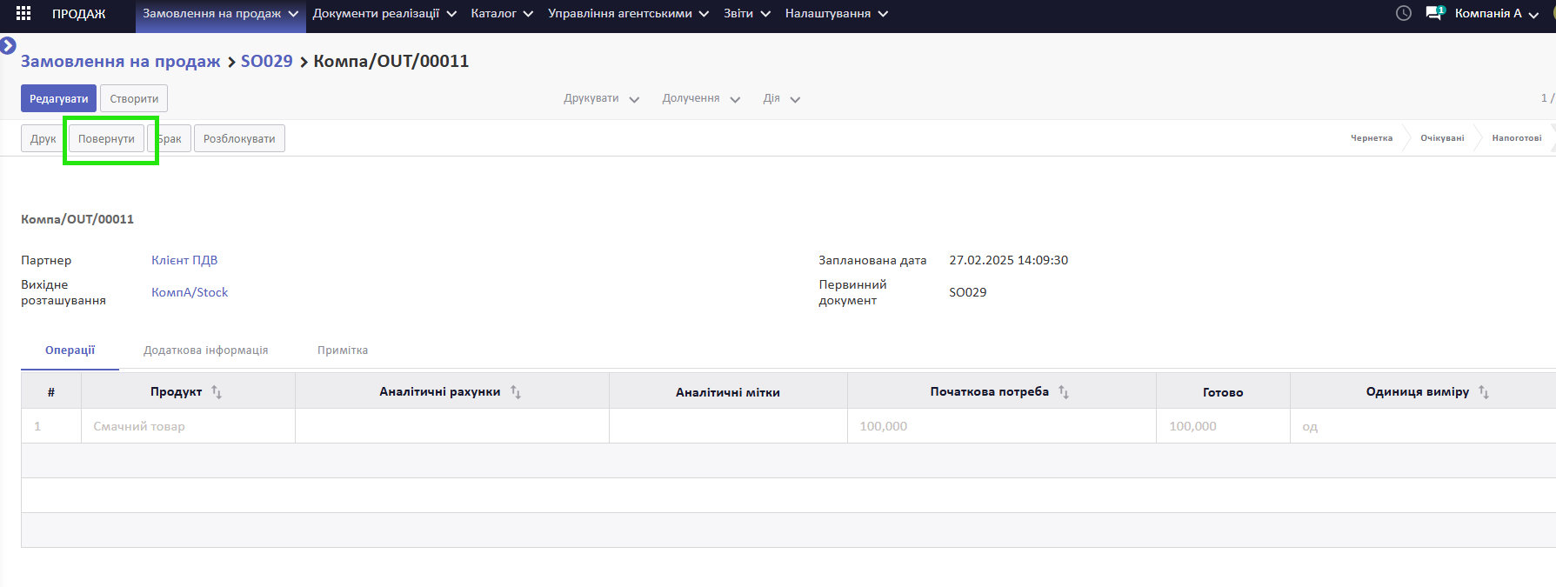Open partner Клієнт ПДВ link

[184, 260]
